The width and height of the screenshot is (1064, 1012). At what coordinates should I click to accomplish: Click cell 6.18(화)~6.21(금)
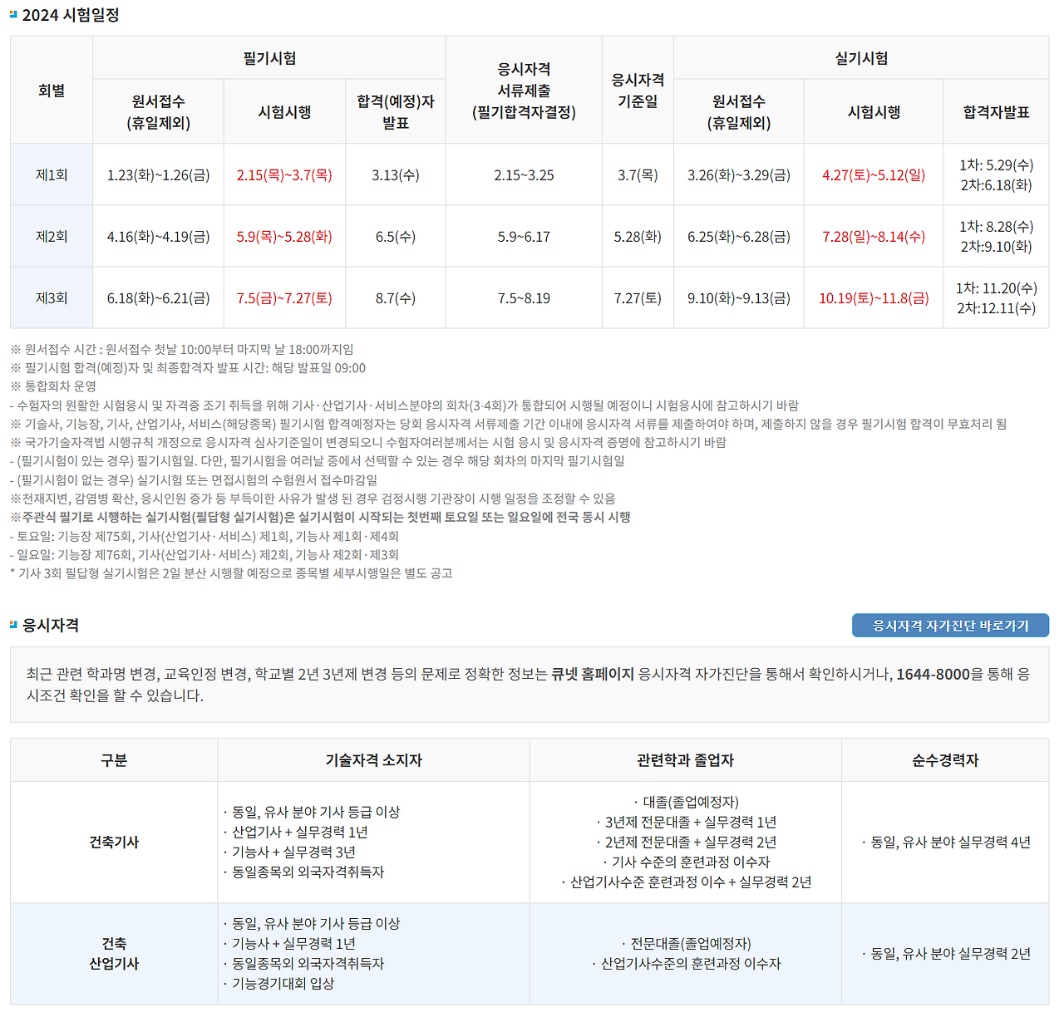158,297
